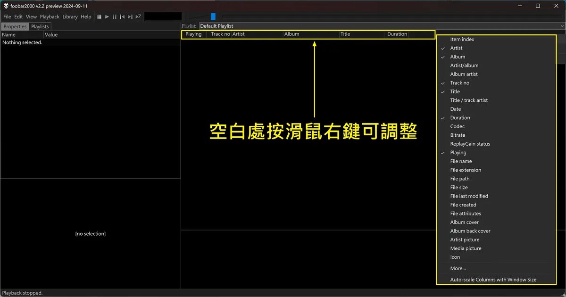The height and width of the screenshot is (297, 566).
Task: Enable the Icon column
Action: tap(496, 257)
